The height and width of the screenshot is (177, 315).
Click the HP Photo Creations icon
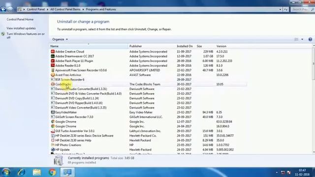point(53,145)
